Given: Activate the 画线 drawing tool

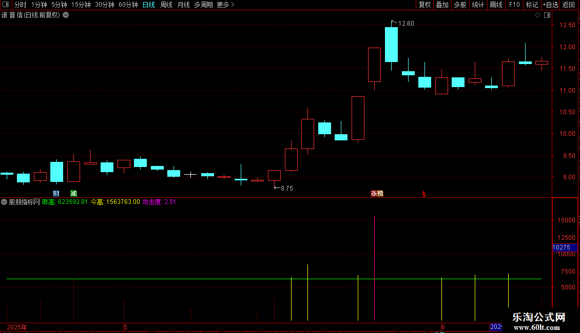Looking at the screenshot, I should pyautogui.click(x=496, y=5).
